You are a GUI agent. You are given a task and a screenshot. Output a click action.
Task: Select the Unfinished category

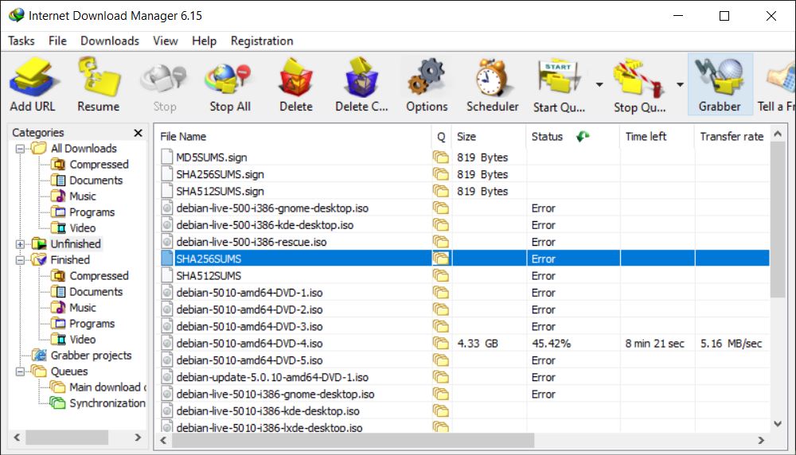pos(76,244)
